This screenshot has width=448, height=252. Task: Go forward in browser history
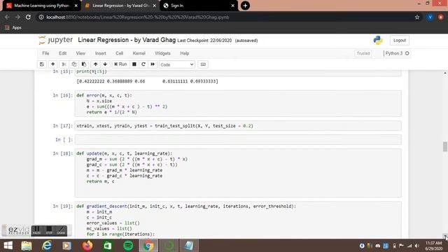click(x=17, y=17)
